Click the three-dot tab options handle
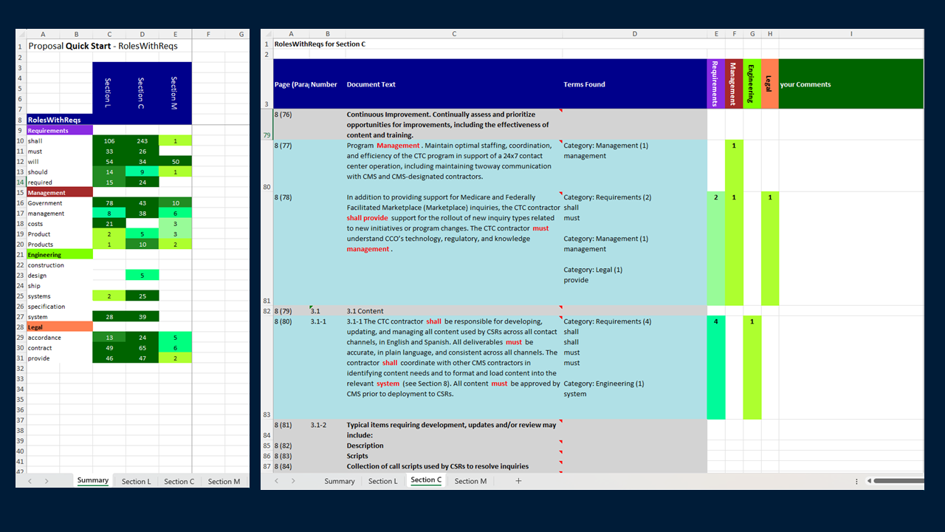The height and width of the screenshot is (532, 945). [x=856, y=481]
